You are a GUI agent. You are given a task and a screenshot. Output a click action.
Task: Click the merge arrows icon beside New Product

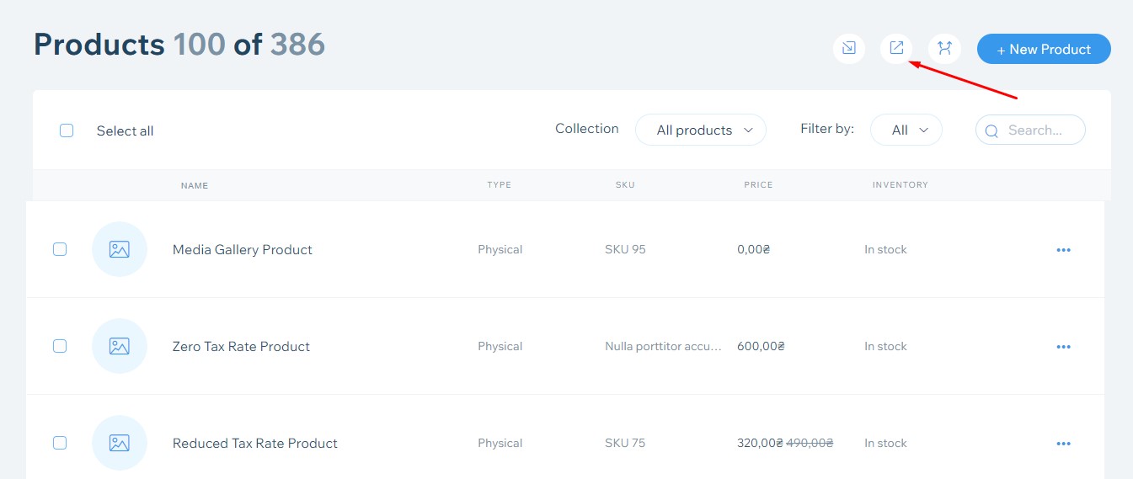944,49
